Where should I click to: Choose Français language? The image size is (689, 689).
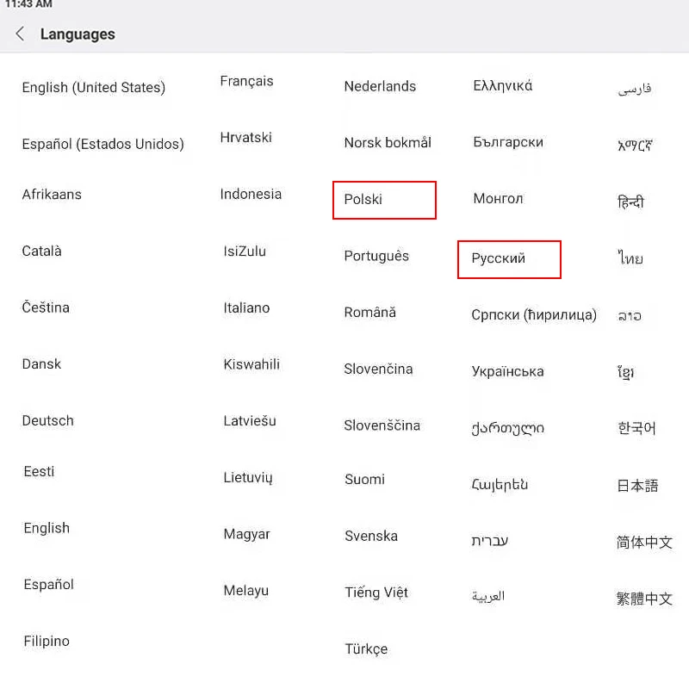(x=246, y=81)
